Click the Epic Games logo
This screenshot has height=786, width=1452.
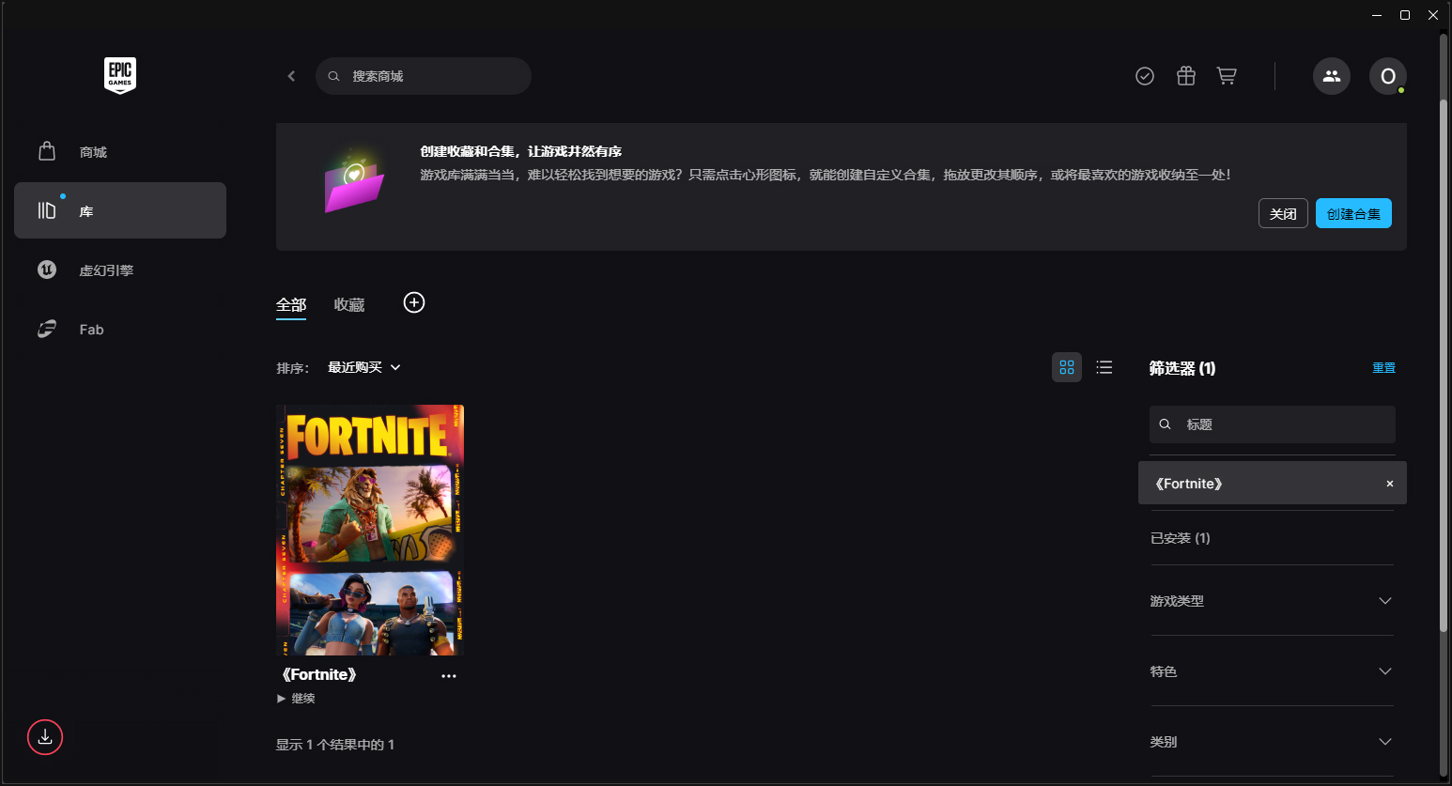120,75
